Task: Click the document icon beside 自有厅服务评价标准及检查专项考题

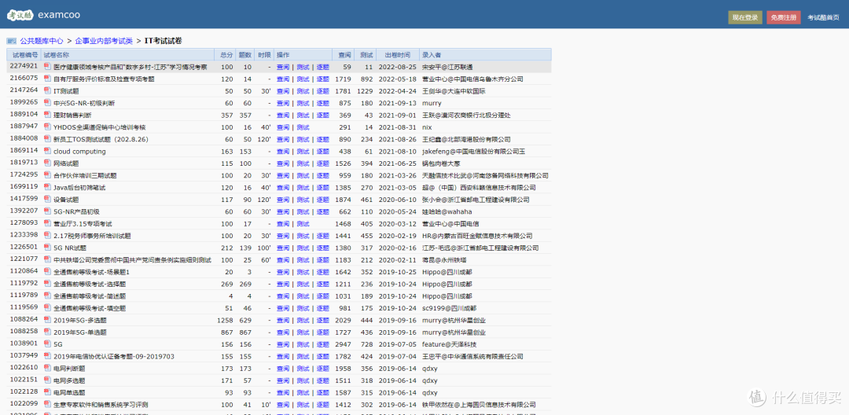Action: pos(47,79)
